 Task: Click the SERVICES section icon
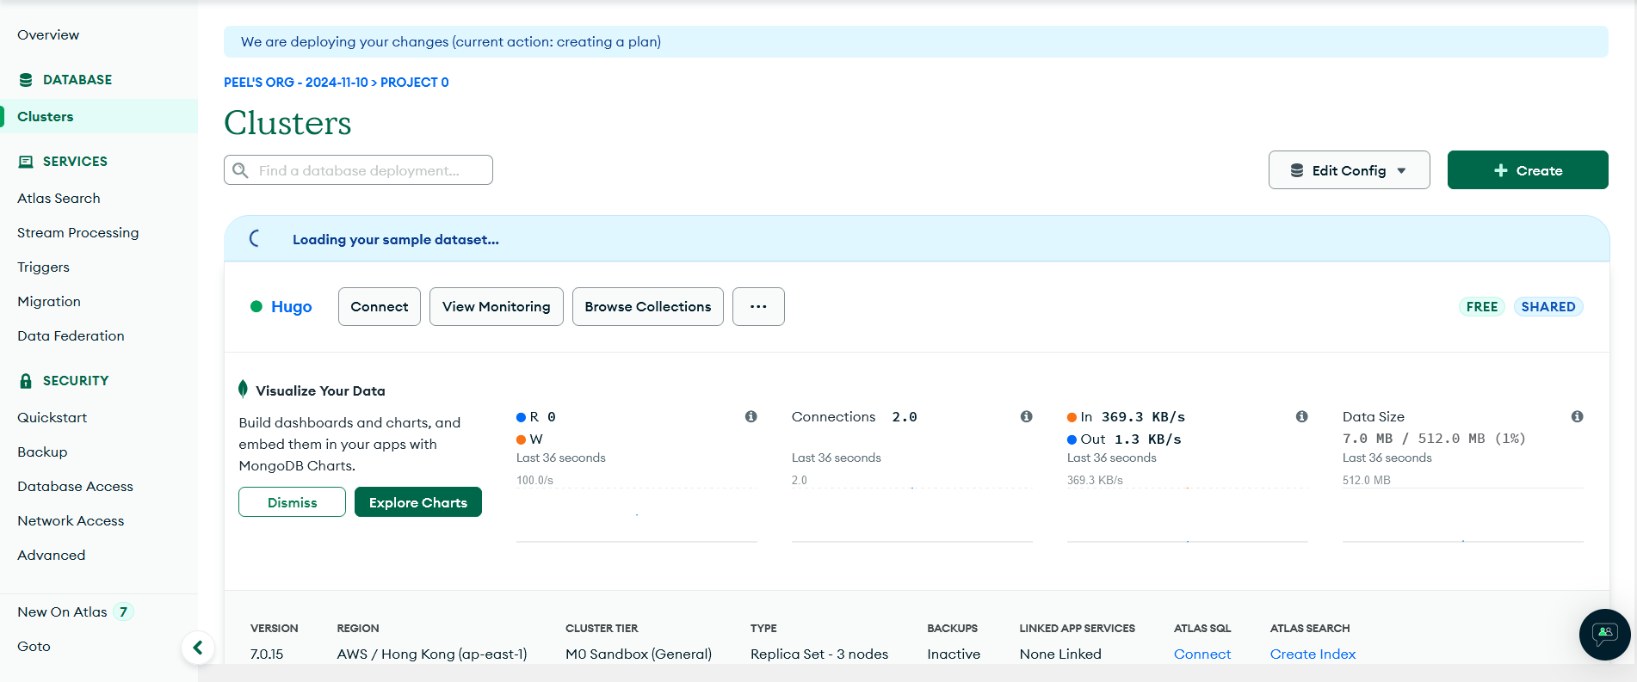[26, 162]
